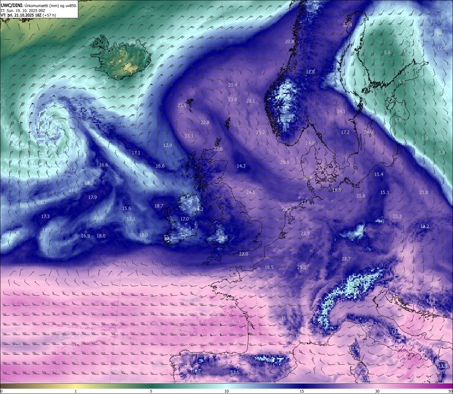Viewport: 453px width, 394px height.
Task: Click the 17.8 value near Denmark
Action: (x=305, y=202)
